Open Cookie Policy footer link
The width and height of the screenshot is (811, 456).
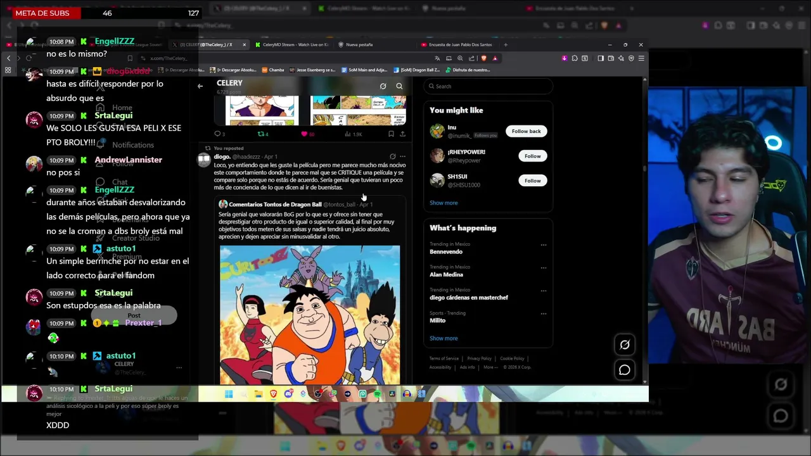coord(512,358)
